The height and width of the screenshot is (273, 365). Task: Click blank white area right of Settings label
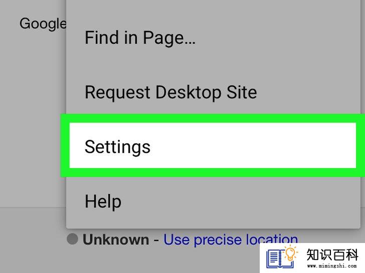[254, 145]
